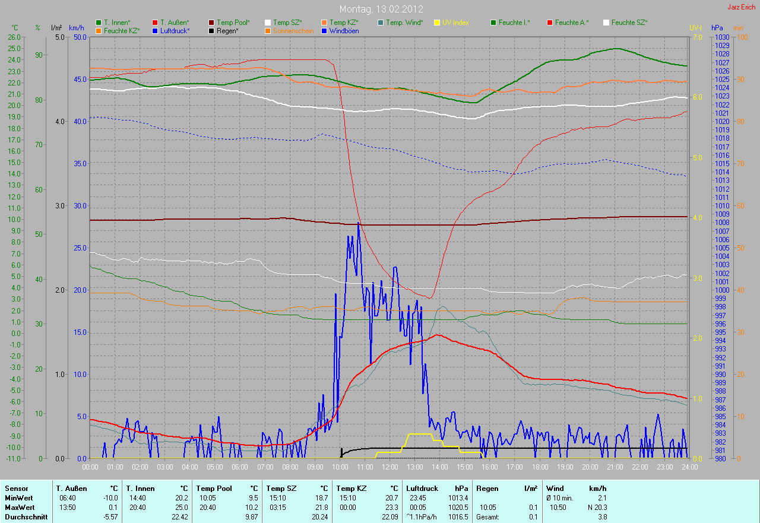The image size is (760, 523).
Task: Click the Sonnenschein legend label
Action: tap(294, 30)
